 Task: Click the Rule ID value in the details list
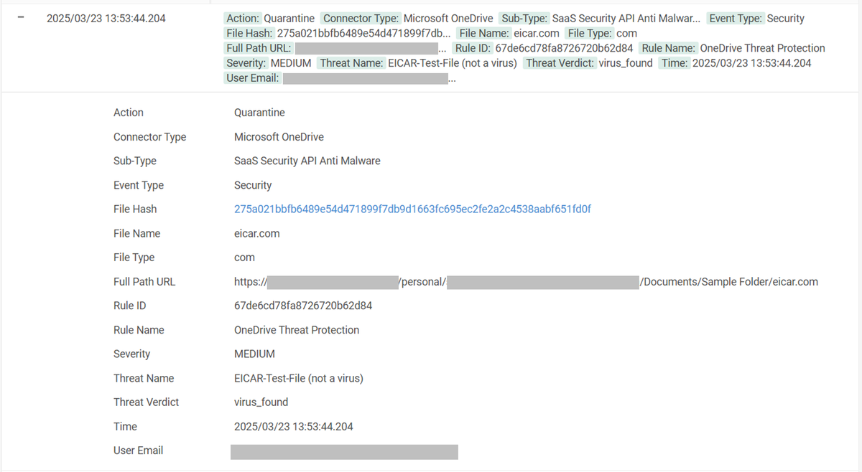[x=302, y=306]
